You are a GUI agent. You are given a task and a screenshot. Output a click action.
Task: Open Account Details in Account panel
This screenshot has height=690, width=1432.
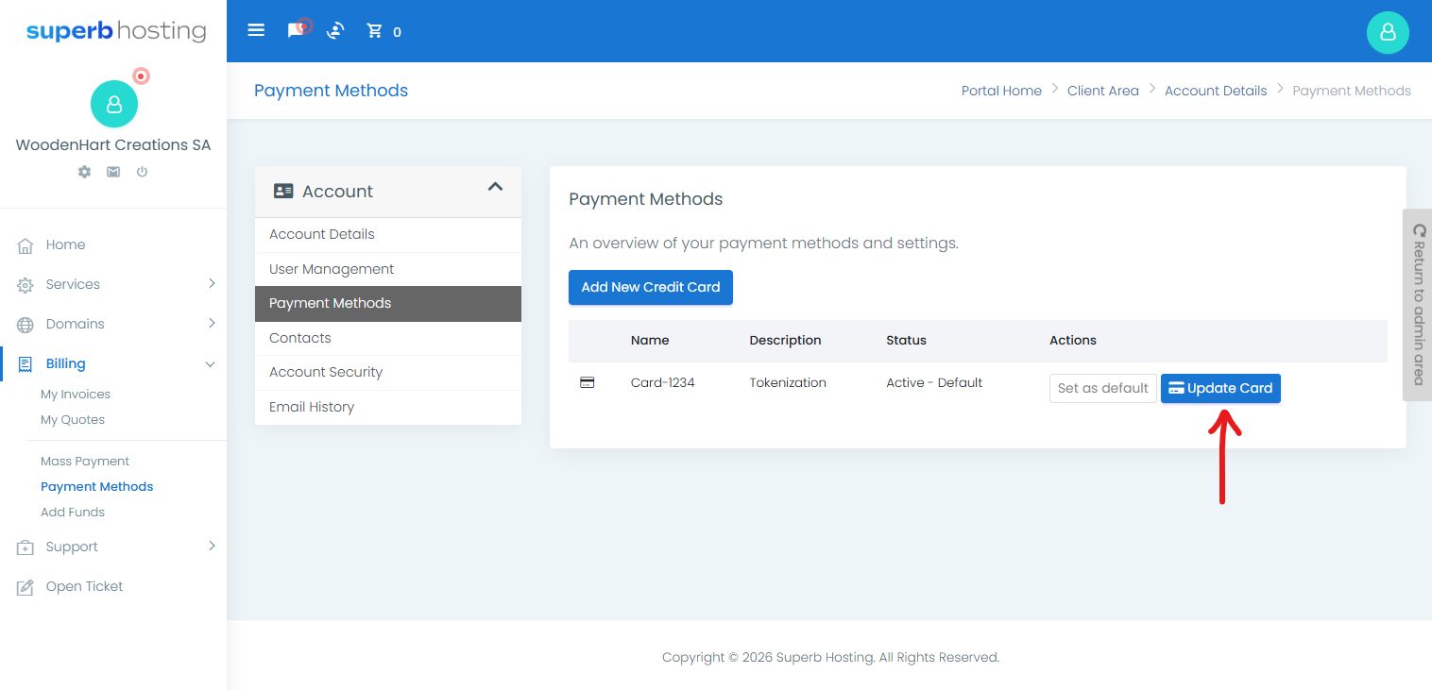[x=388, y=234]
